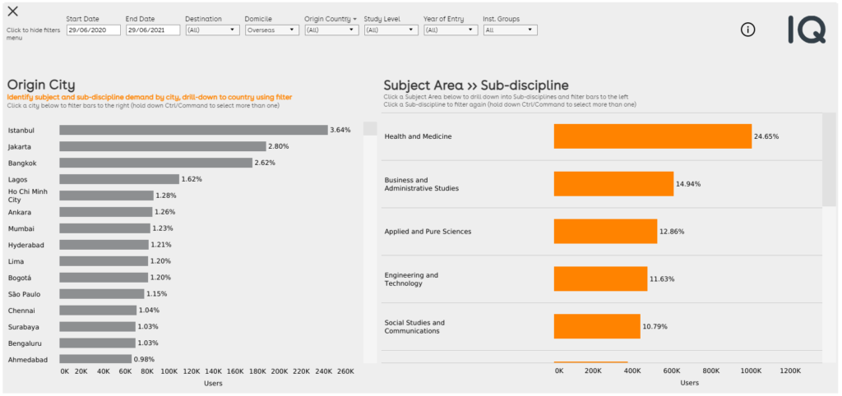
Task: Click the X icon to hide filters menu
Action: (13, 12)
